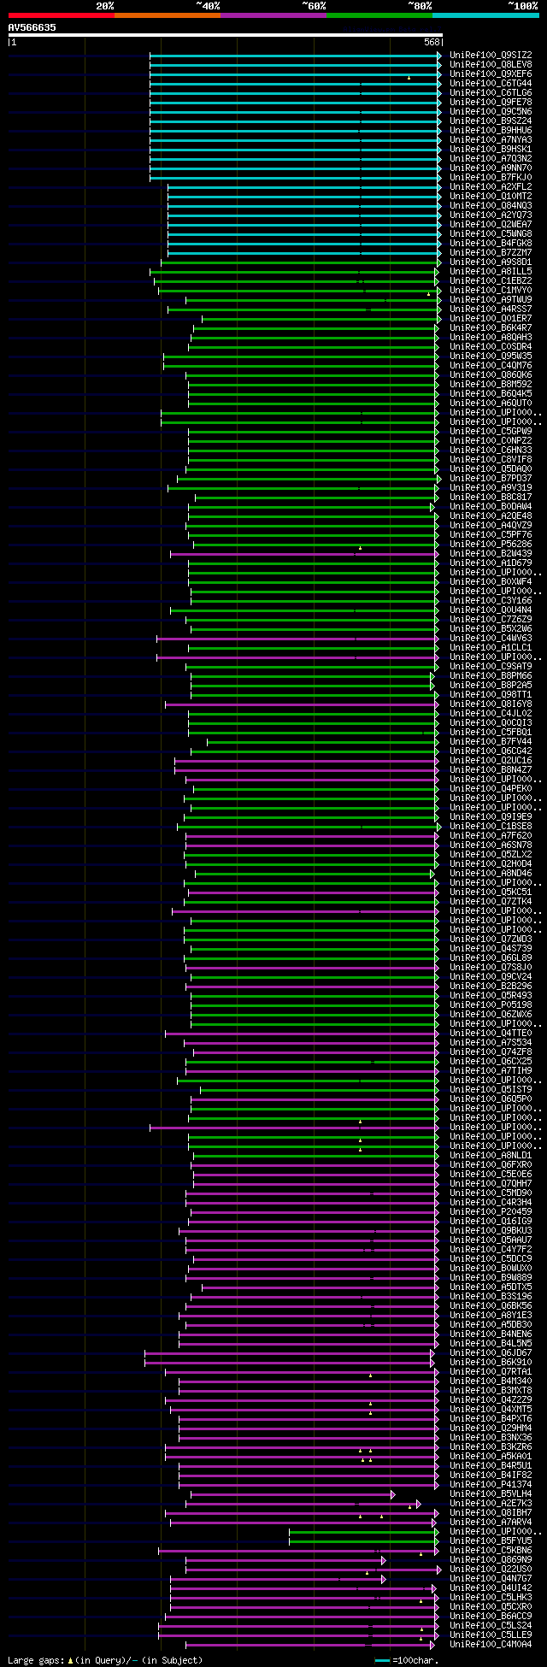Select label UniRef100_Q4S739

pyautogui.click(x=491, y=949)
